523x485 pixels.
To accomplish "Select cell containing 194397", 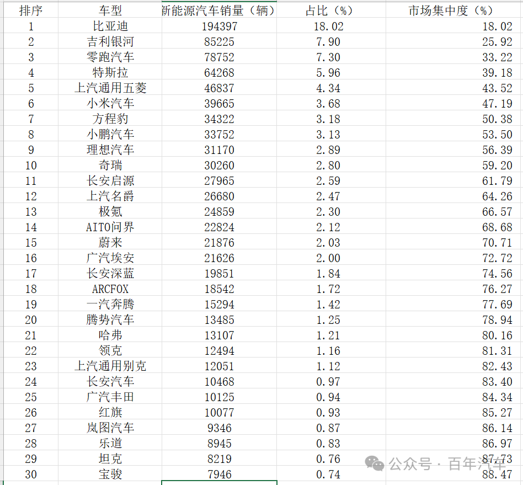I will coord(219,26).
